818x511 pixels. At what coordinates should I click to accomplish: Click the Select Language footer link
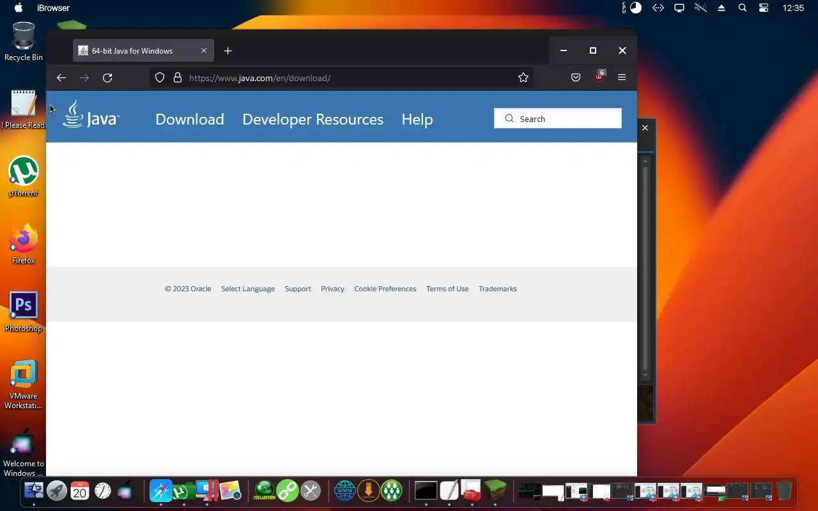(248, 289)
